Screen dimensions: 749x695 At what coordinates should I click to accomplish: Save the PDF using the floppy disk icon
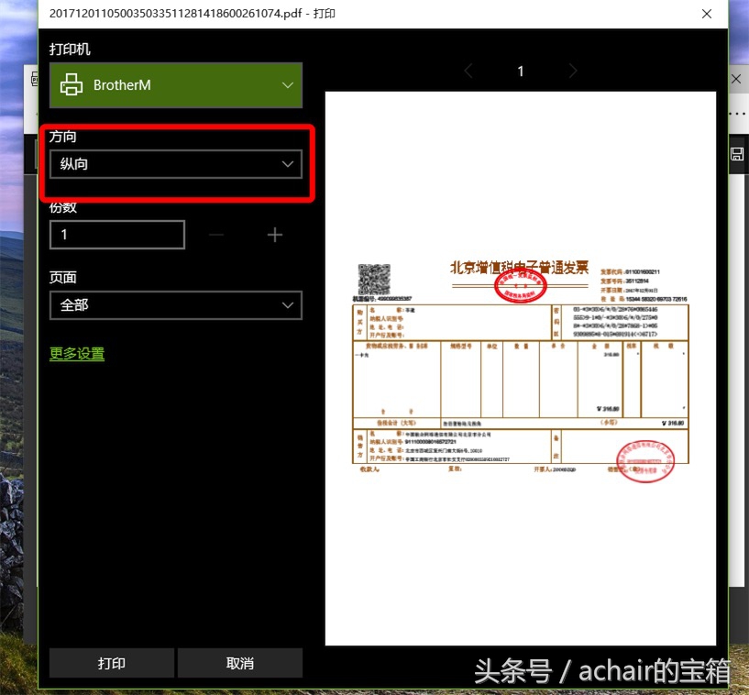[736, 153]
